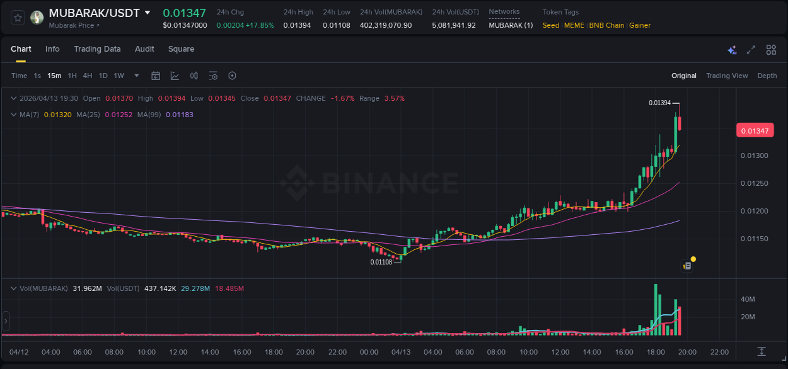
Task: Launch the Binance AI assistant icon
Action: point(731,49)
